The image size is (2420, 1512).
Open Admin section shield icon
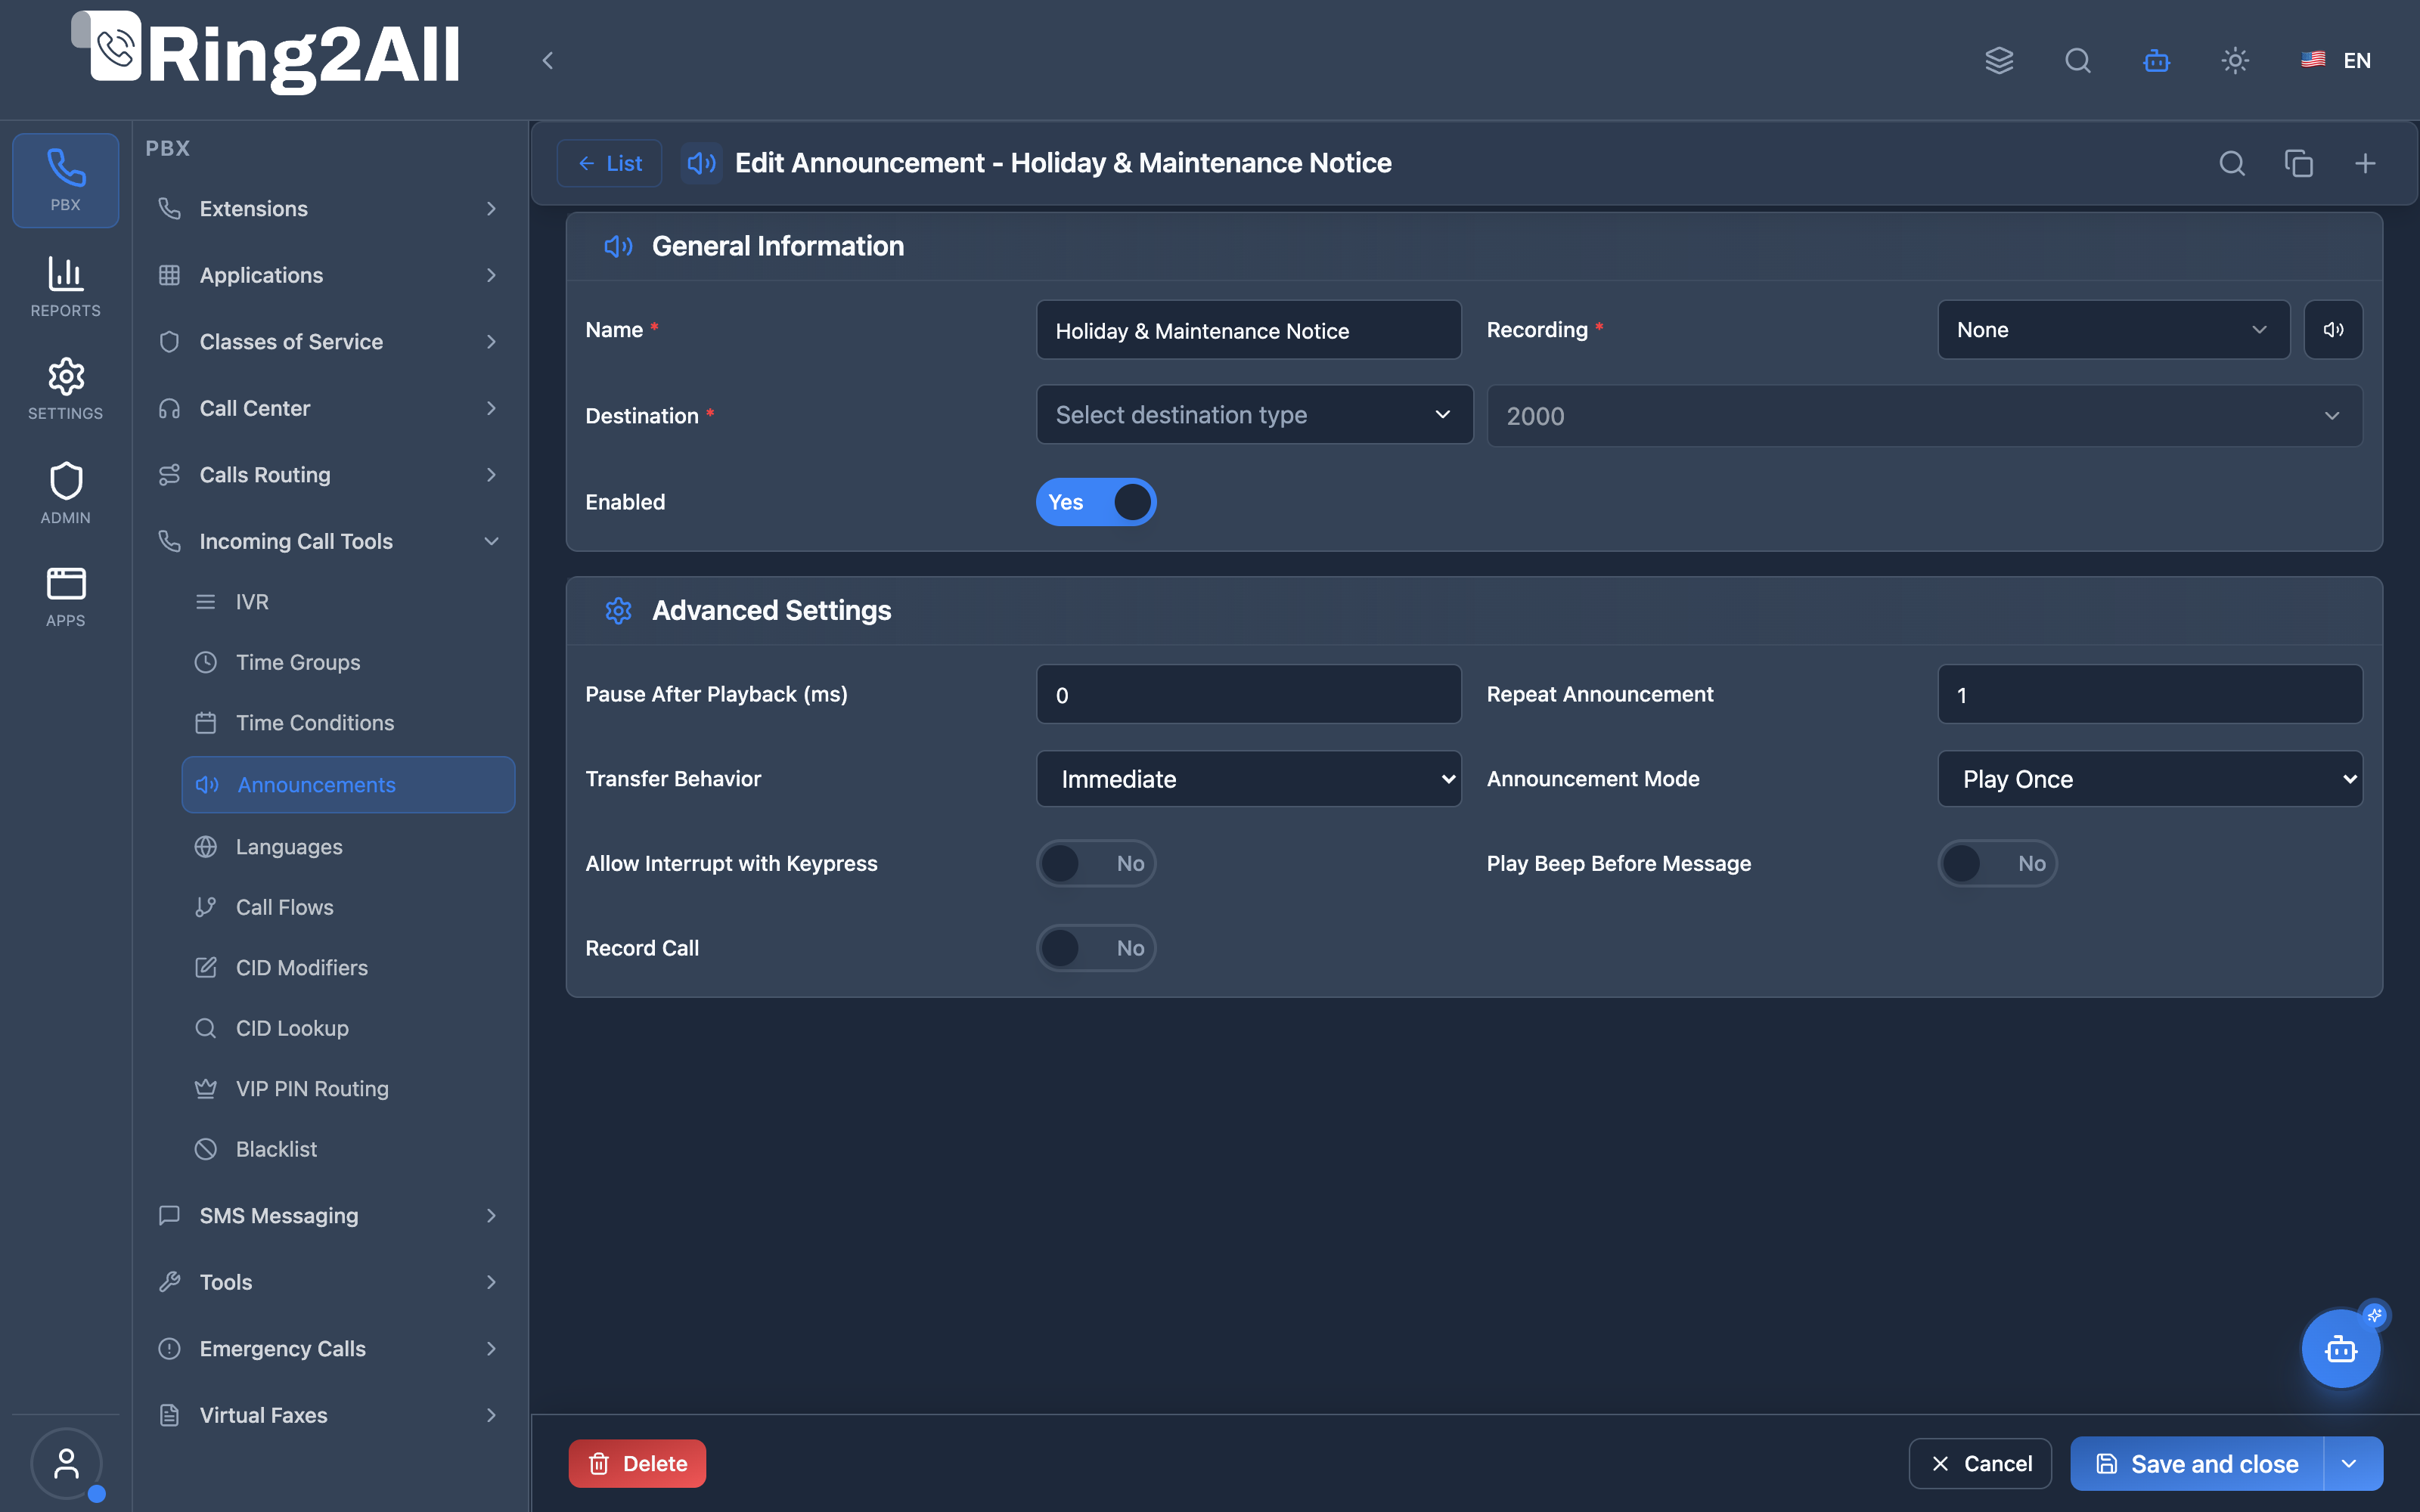click(x=66, y=493)
